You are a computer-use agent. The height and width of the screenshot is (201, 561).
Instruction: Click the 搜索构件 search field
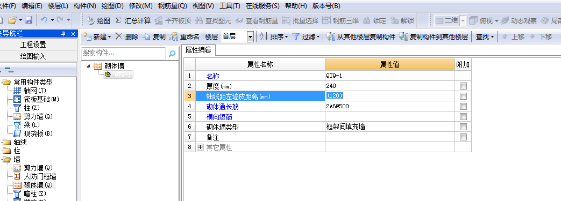[x=123, y=54]
